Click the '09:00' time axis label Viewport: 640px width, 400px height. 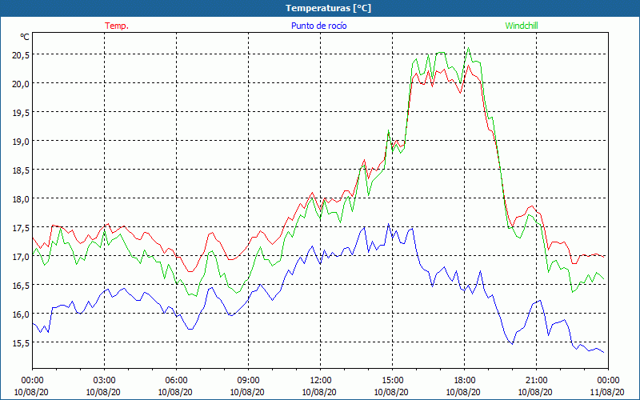click(x=248, y=381)
